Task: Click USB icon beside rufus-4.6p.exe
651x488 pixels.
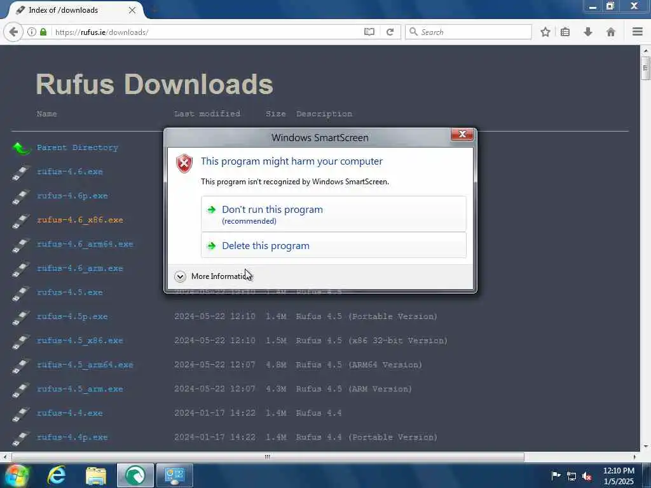Action: (x=21, y=197)
